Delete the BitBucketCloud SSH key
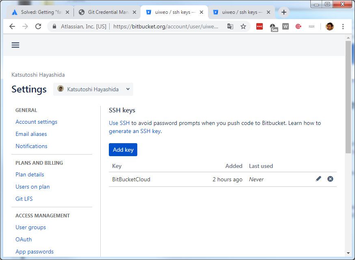355x260 pixels. tap(330, 179)
